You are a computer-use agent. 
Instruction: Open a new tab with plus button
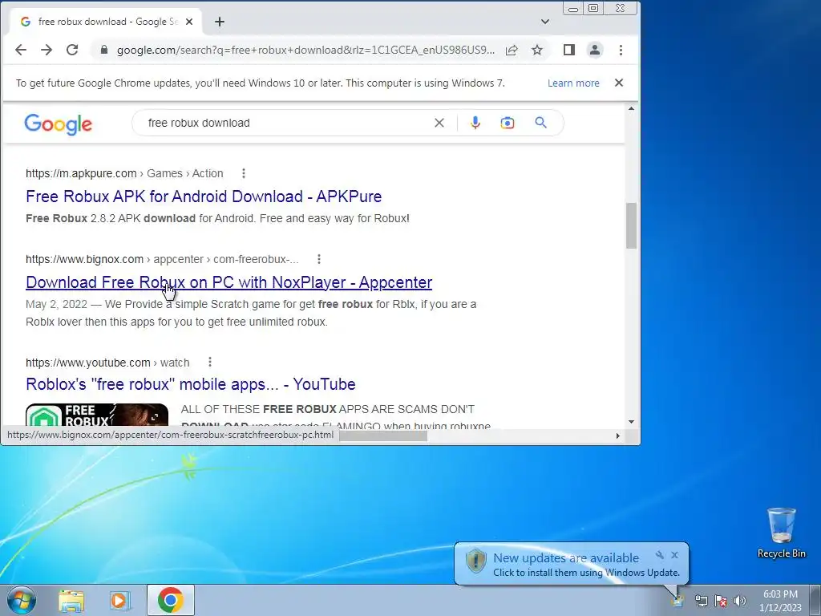220,22
